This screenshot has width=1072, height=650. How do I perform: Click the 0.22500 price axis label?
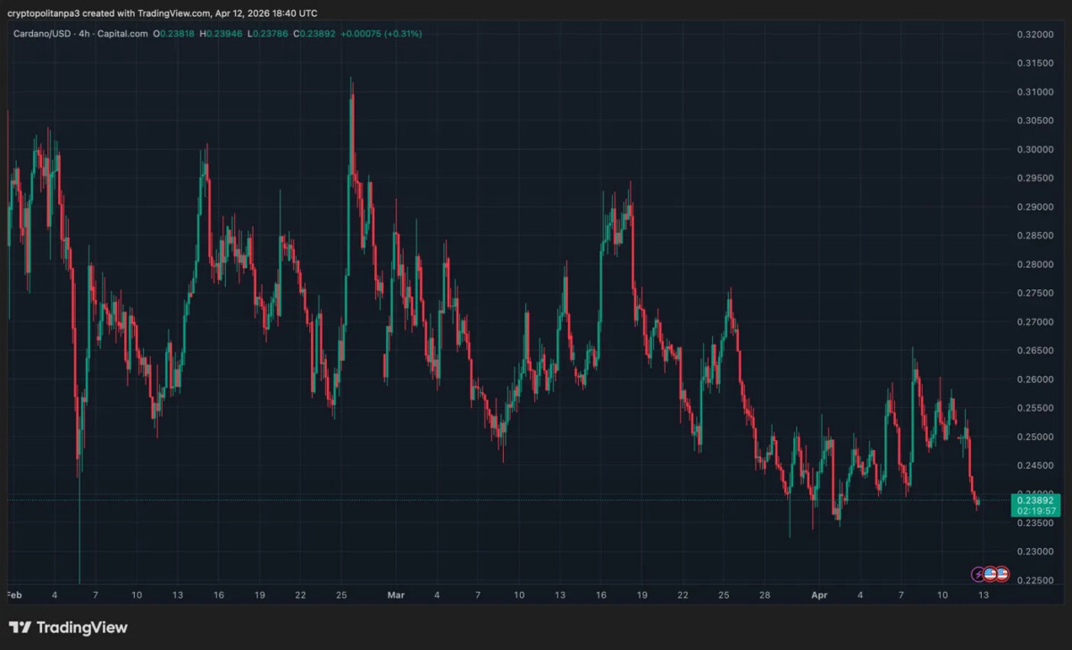click(1035, 581)
